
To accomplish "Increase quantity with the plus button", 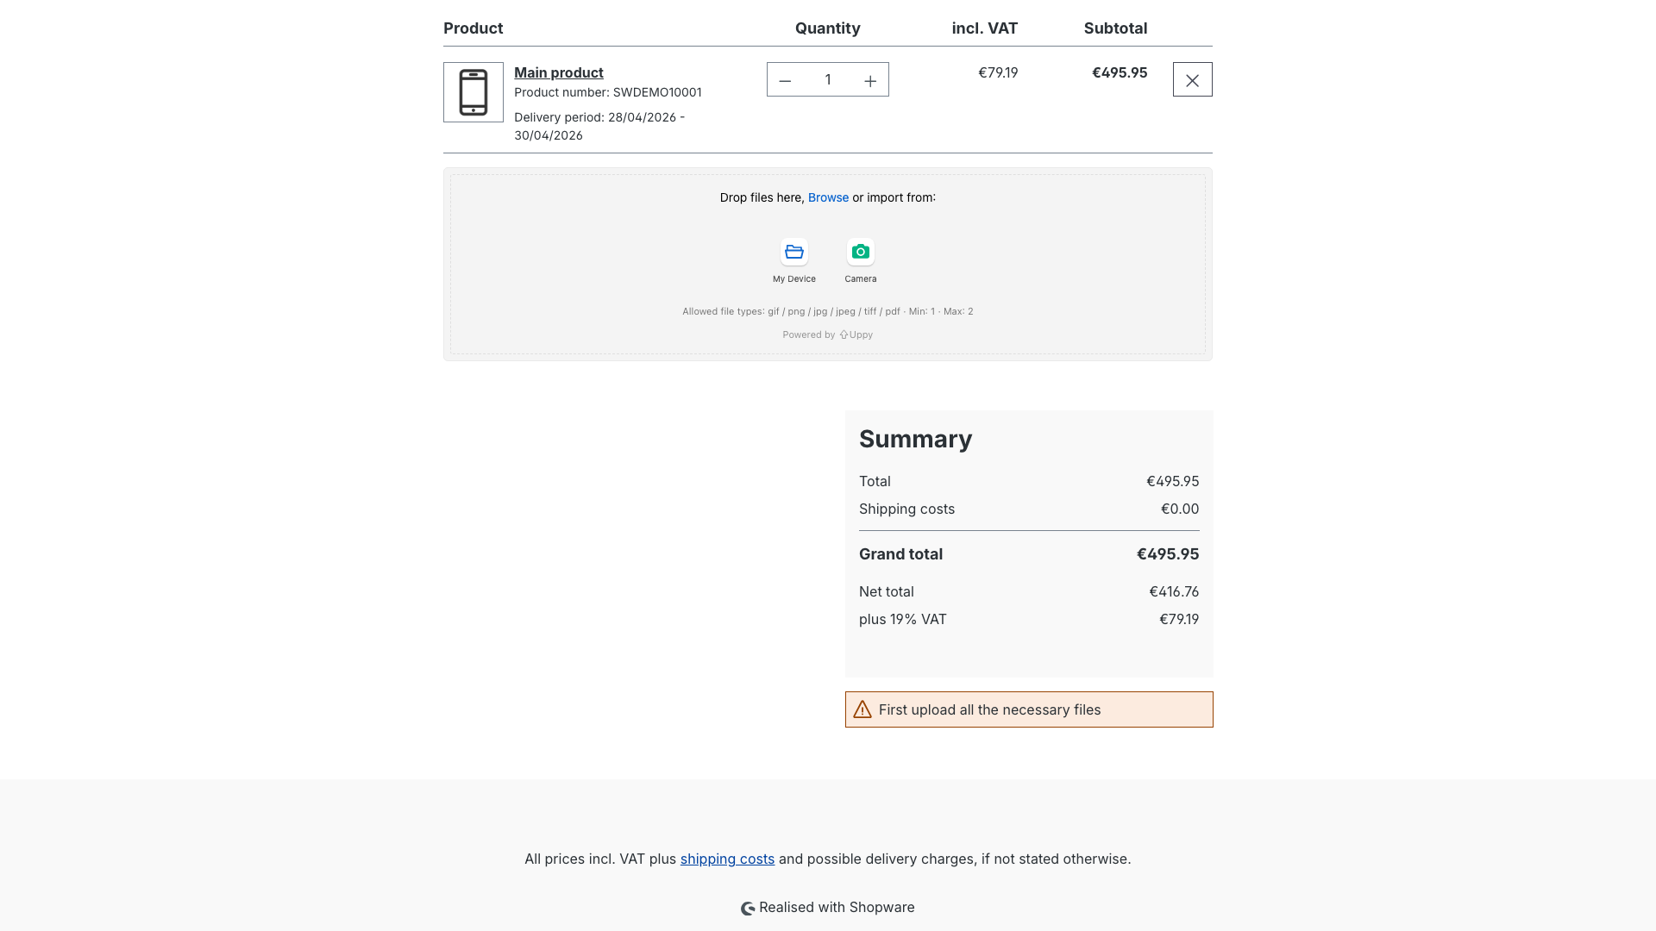I will click(870, 80).
